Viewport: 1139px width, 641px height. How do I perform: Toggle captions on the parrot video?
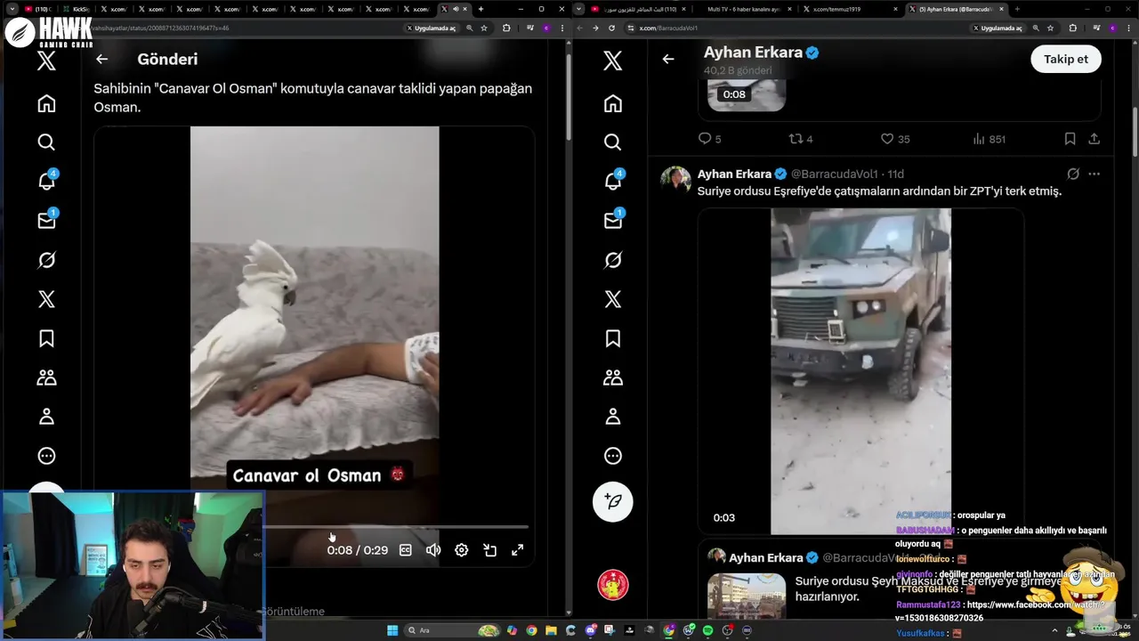[406, 550]
